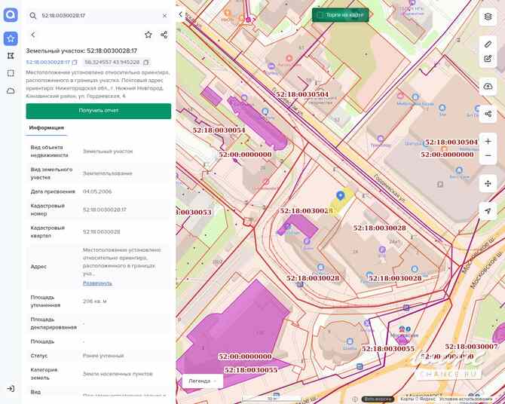Image resolution: width=505 pixels, height=404 pixels.
Task: Open the Условия использования link
Action: click(x=466, y=399)
